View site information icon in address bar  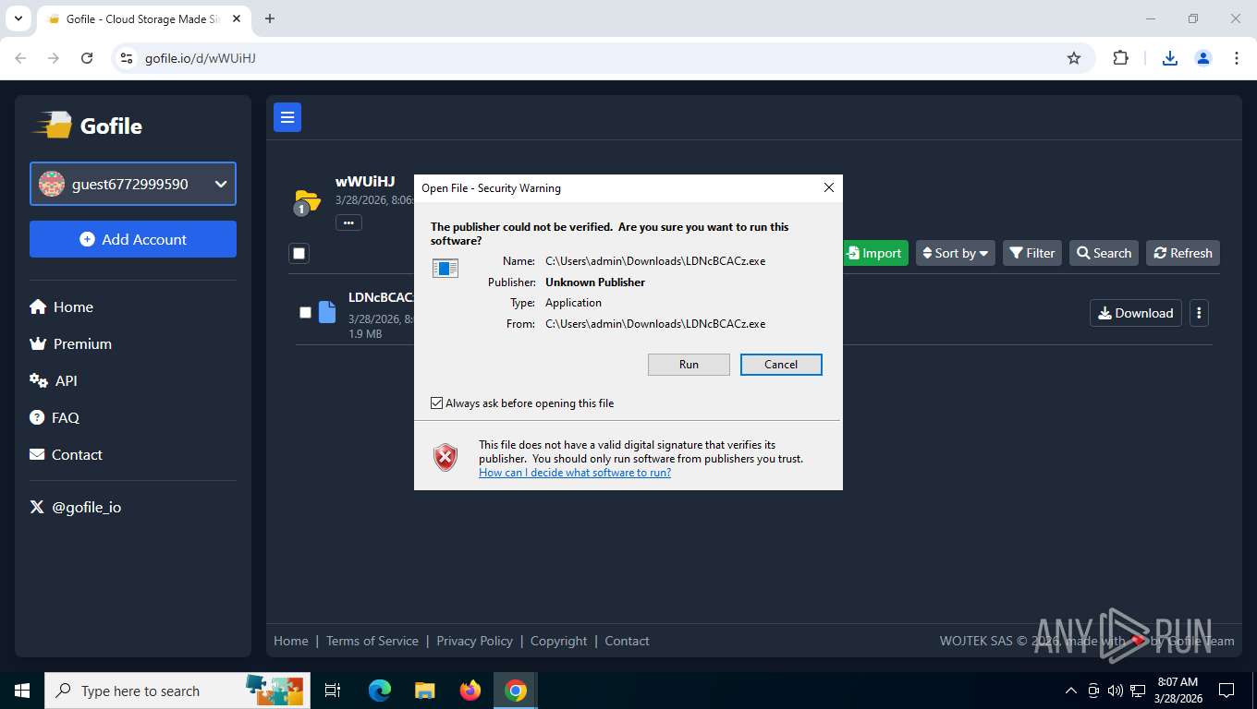(x=128, y=58)
